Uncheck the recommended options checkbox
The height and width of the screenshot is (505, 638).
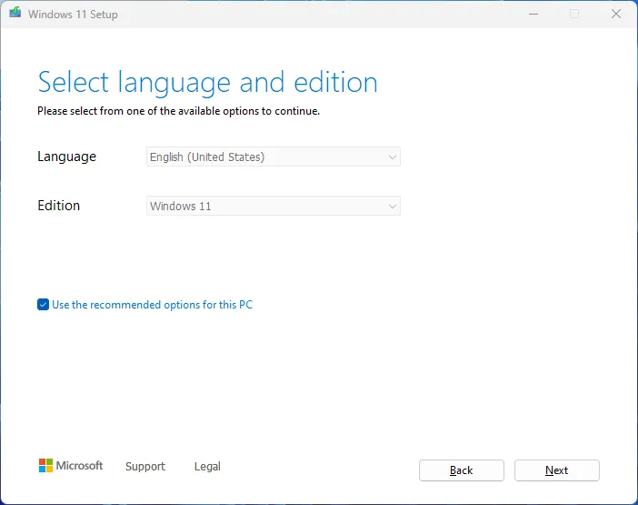coord(43,305)
